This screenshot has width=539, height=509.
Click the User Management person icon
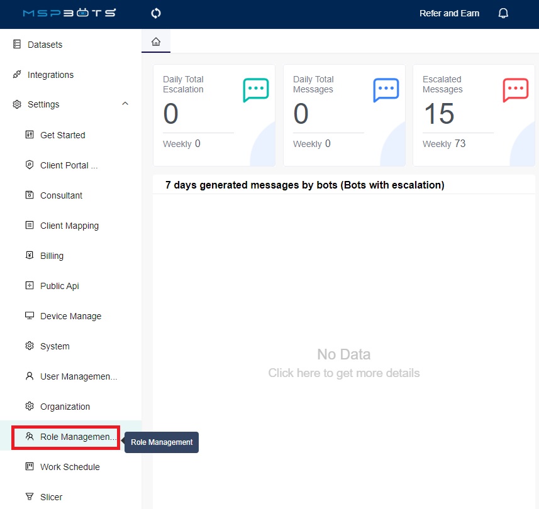point(30,376)
